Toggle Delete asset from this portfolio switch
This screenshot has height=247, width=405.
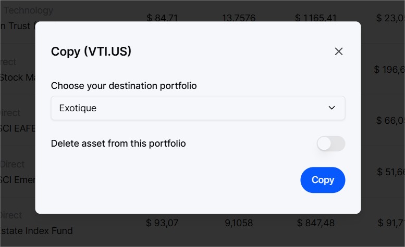[331, 144]
